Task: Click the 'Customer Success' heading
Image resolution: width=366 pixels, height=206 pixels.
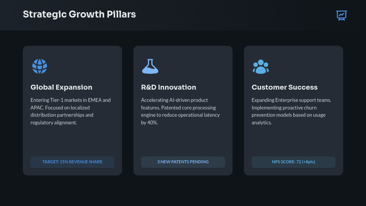Action: [284, 87]
